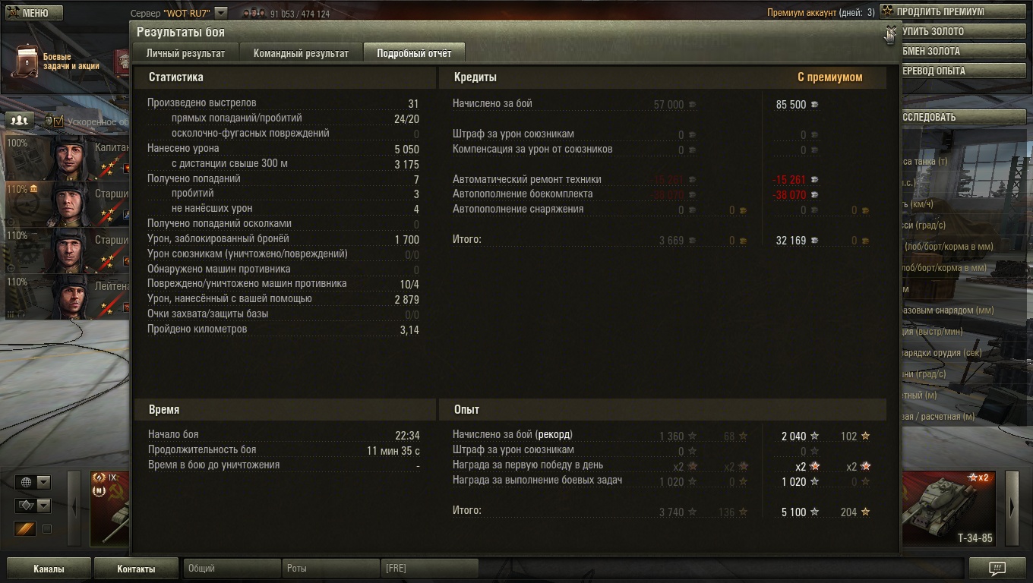Screen dimensions: 1033x583
Task: Expand the nation globe filter dropdown
Action: (33, 482)
